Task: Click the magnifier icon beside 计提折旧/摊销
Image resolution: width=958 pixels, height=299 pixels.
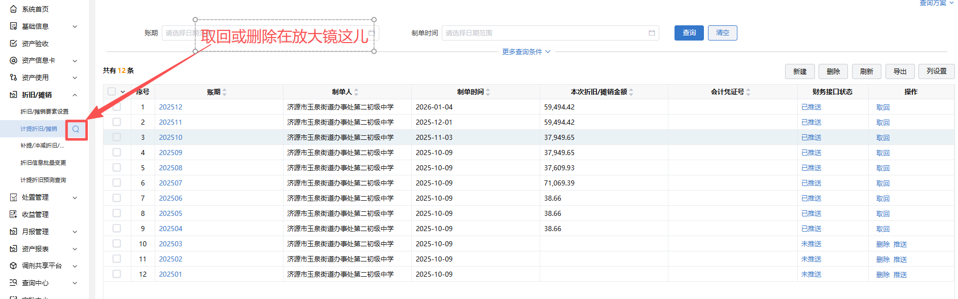Action: tap(76, 129)
